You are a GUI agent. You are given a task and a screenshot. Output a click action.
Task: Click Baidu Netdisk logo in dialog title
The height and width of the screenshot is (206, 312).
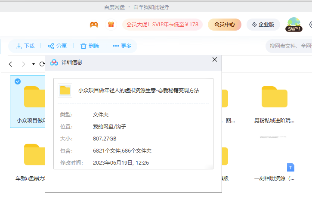pyautogui.click(x=54, y=62)
